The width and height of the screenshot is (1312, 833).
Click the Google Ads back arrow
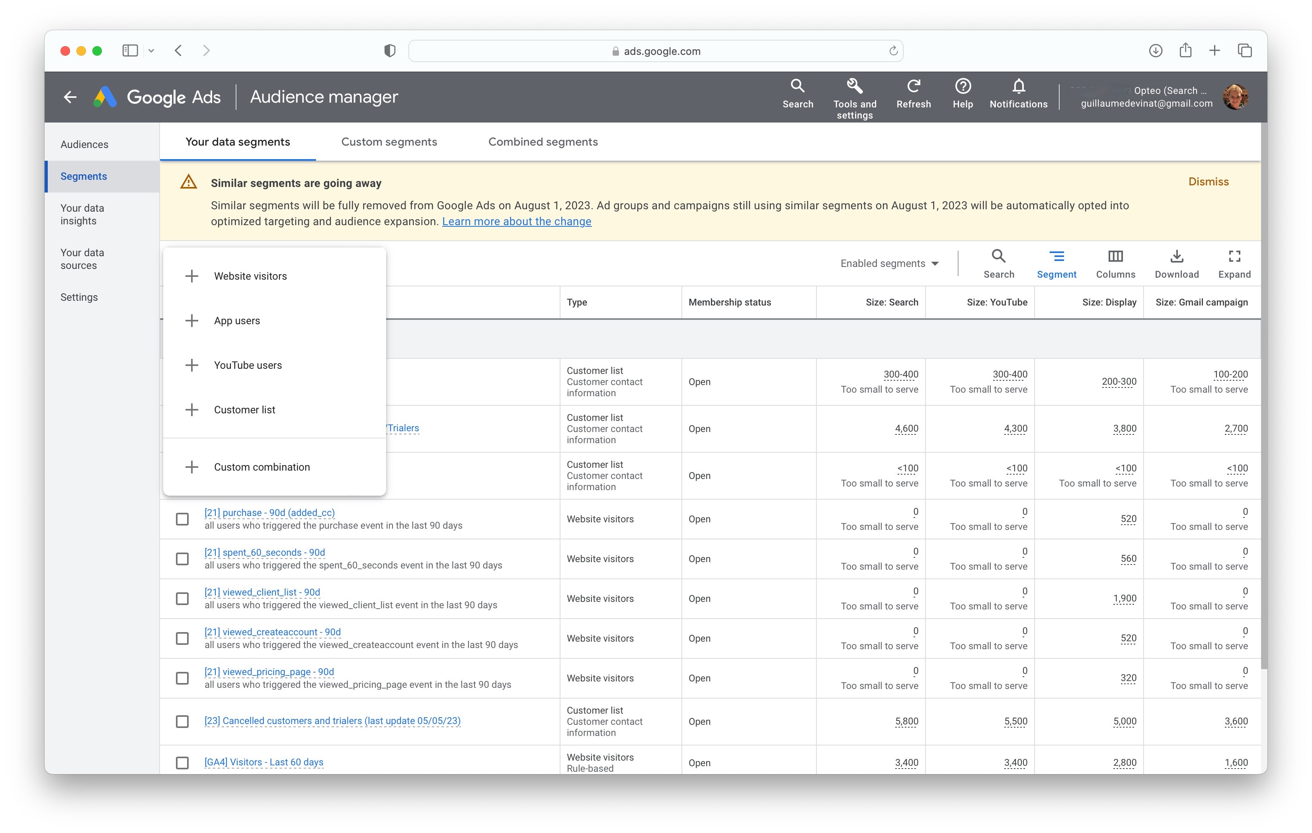tap(70, 97)
